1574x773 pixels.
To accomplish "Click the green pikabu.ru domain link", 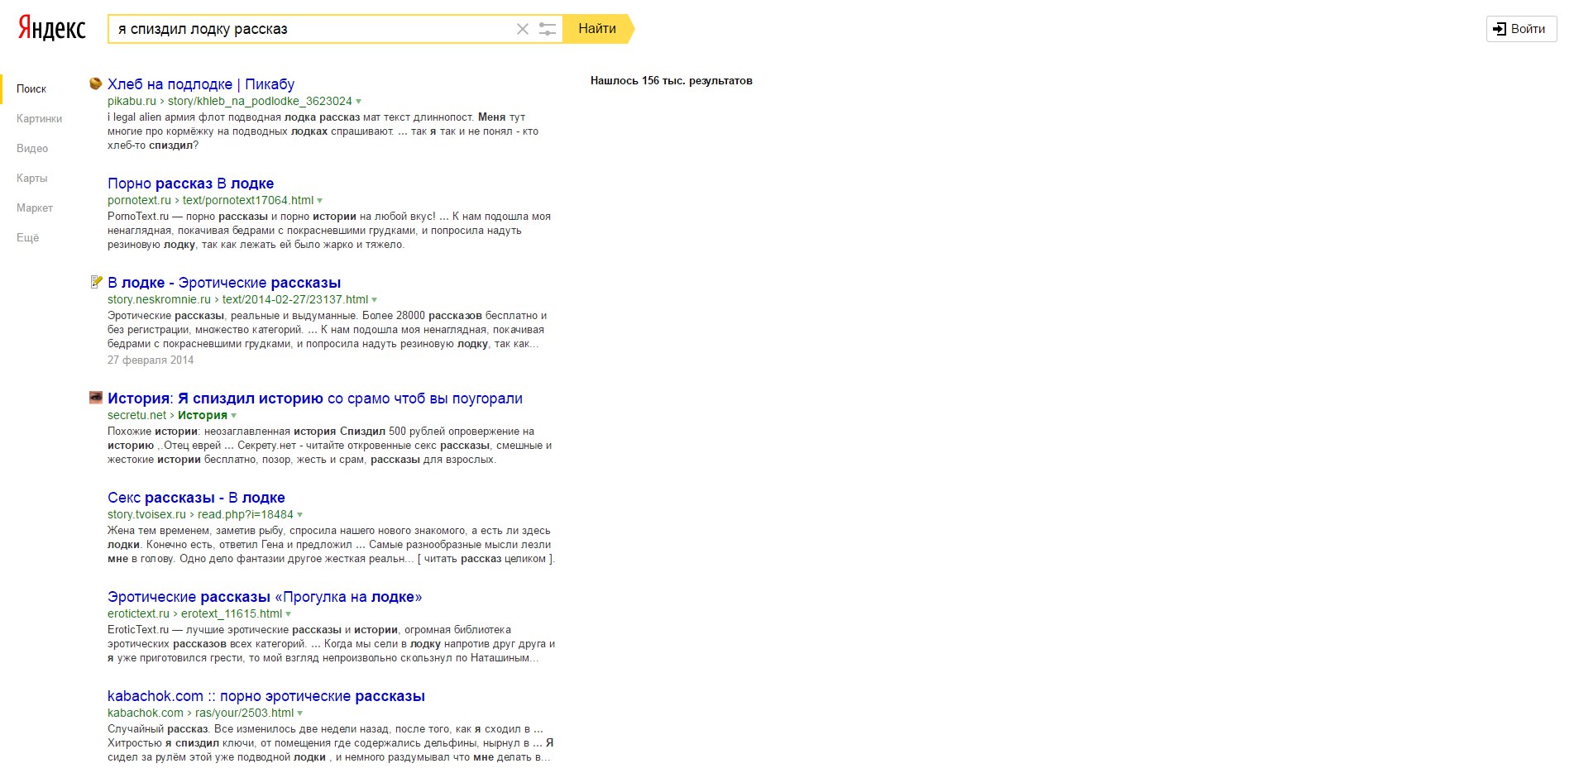I will (132, 101).
